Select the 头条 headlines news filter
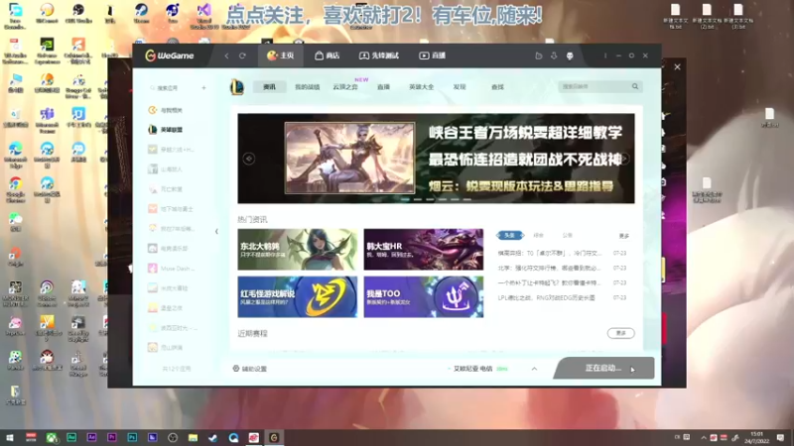 tap(510, 235)
